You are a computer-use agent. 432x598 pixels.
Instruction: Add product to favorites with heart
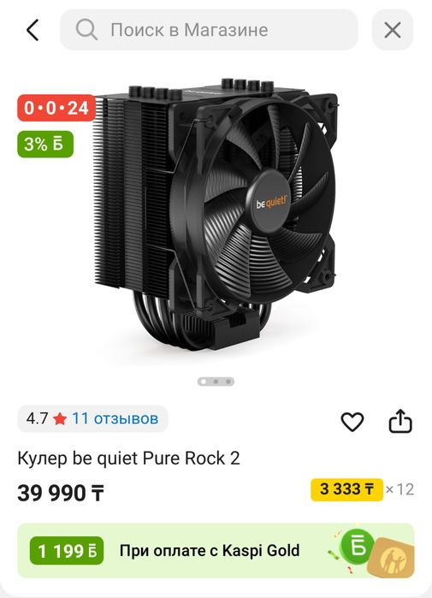tap(352, 422)
